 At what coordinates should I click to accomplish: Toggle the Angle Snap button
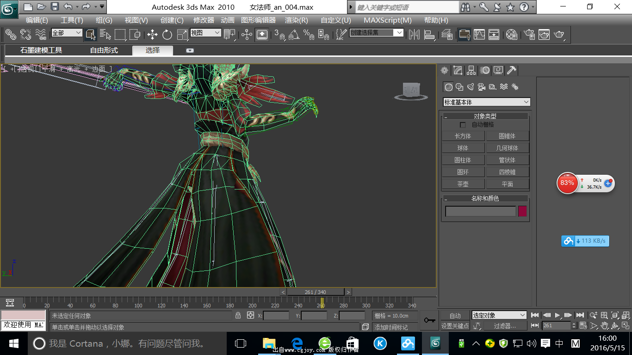coord(294,34)
